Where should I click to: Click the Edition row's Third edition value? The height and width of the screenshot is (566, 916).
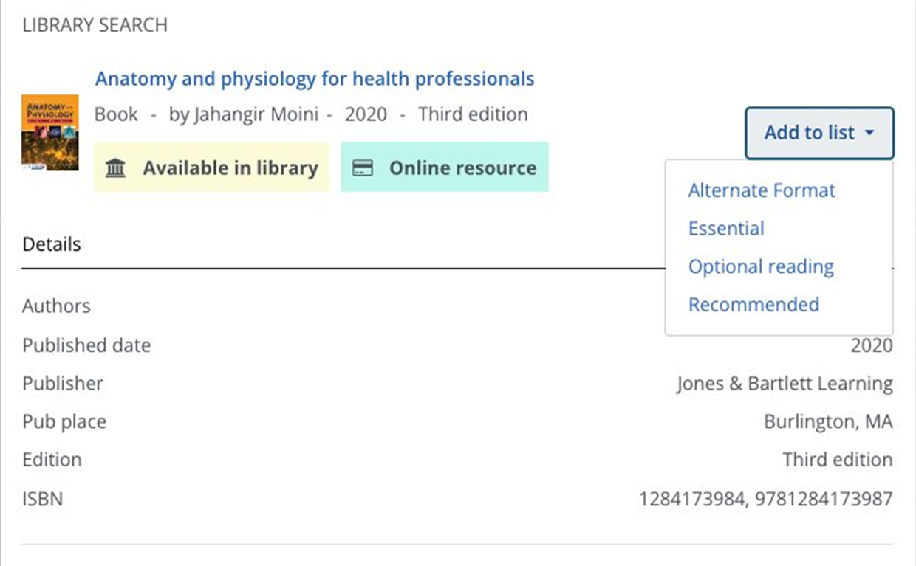[837, 460]
